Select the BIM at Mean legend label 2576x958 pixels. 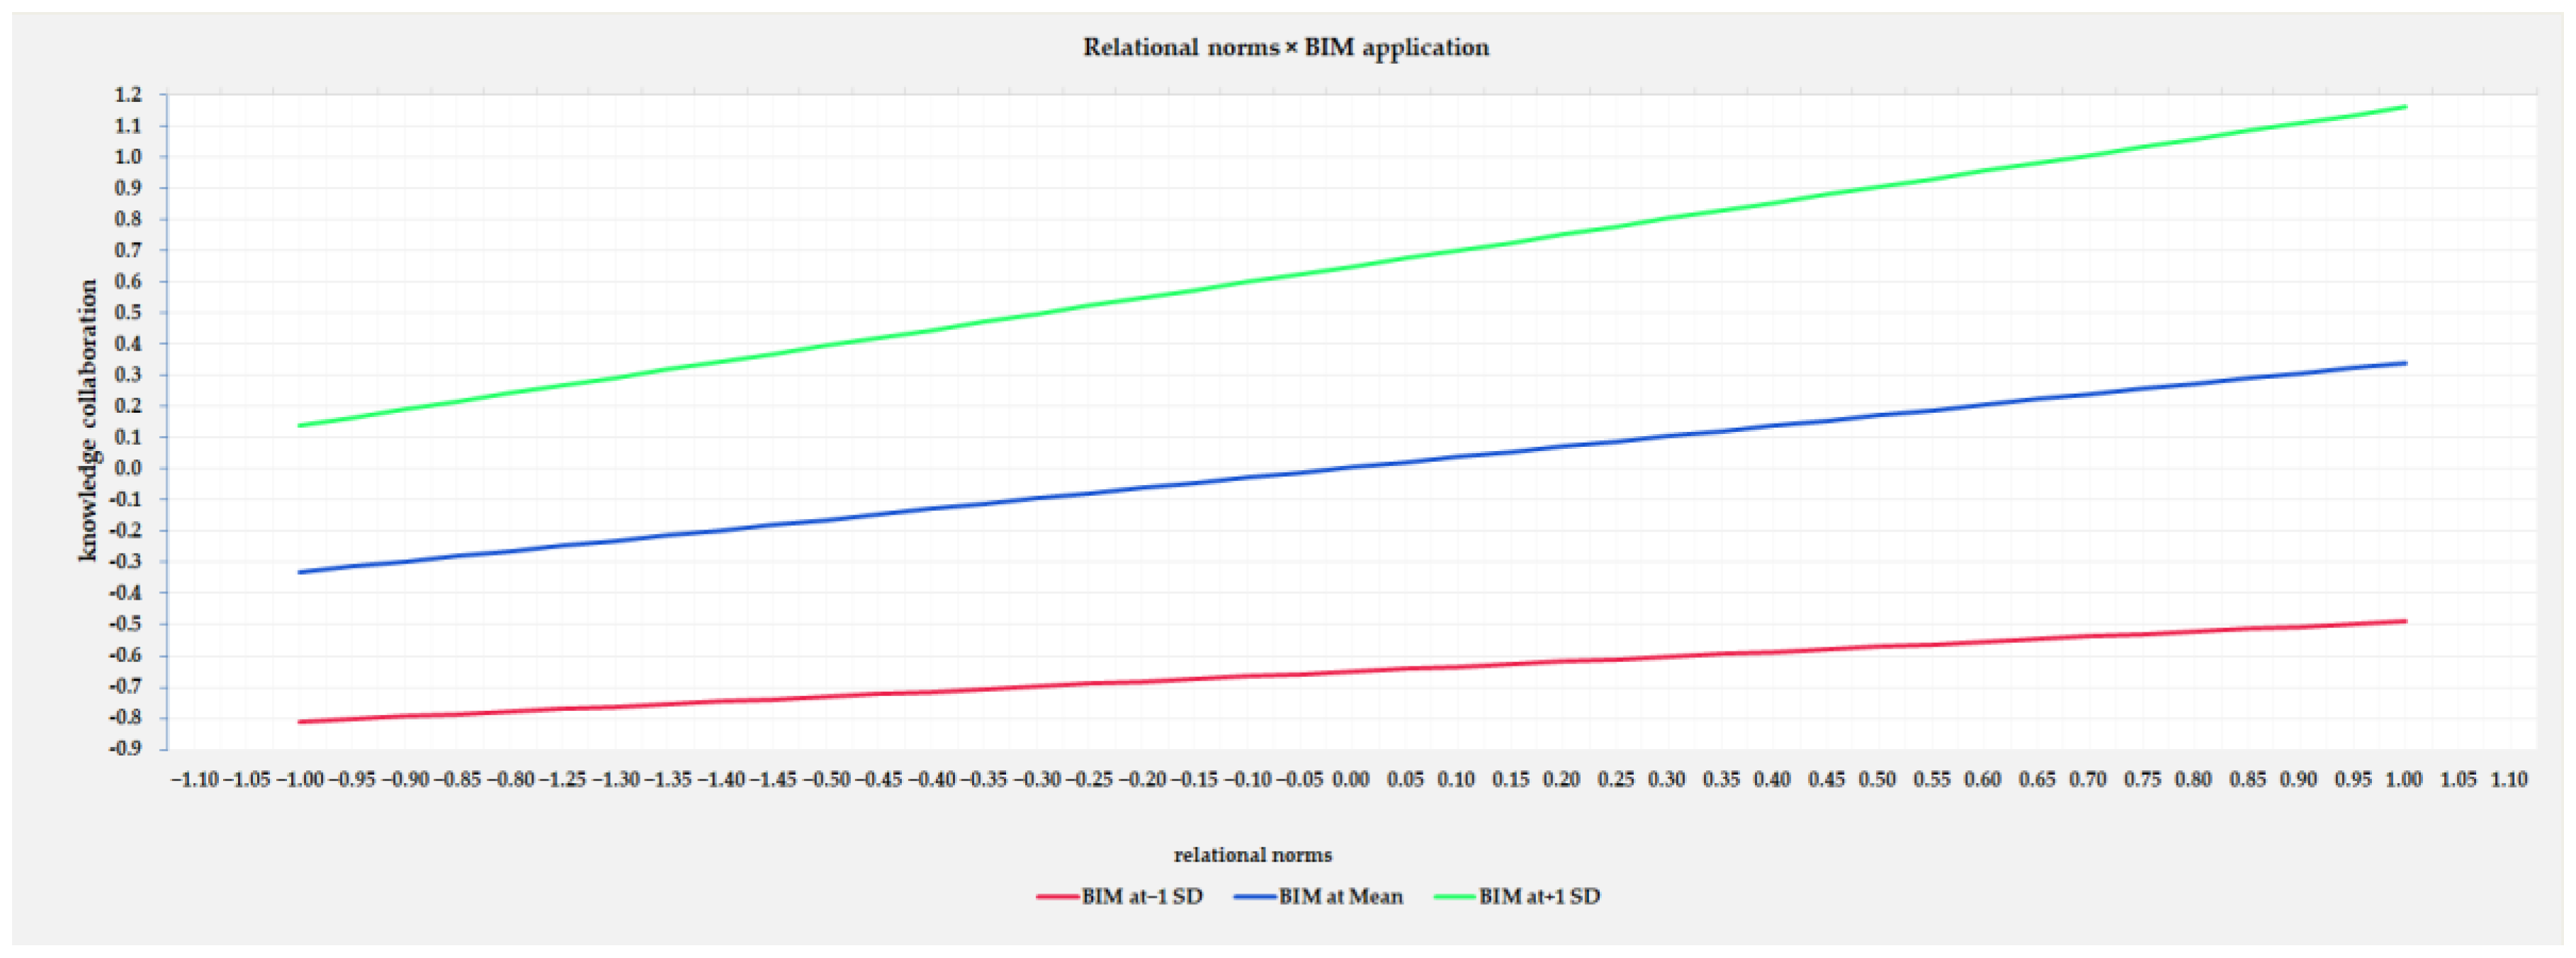click(x=1340, y=897)
